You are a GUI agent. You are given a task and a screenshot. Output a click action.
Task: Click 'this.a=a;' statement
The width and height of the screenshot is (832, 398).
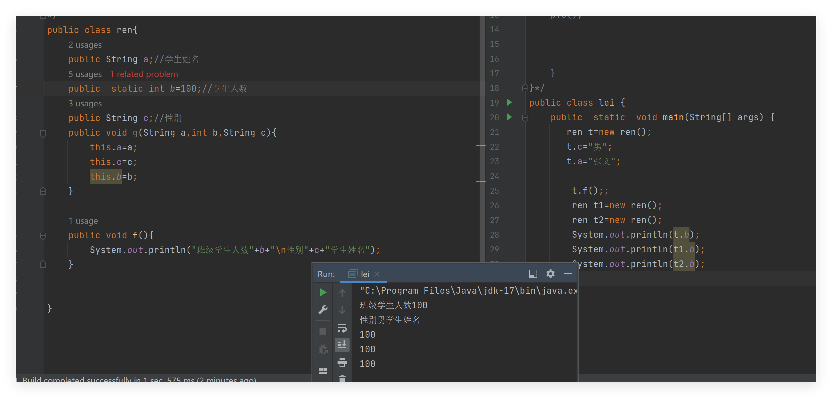click(114, 147)
